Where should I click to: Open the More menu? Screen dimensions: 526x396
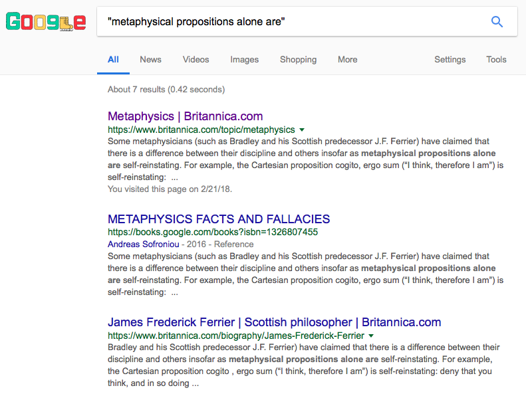[347, 60]
